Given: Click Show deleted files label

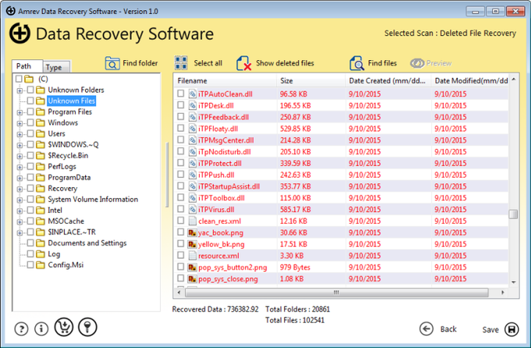Looking at the screenshot, I should [x=285, y=63].
